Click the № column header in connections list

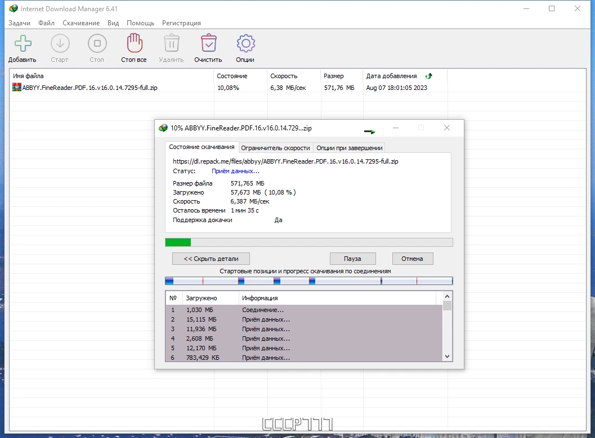click(173, 298)
